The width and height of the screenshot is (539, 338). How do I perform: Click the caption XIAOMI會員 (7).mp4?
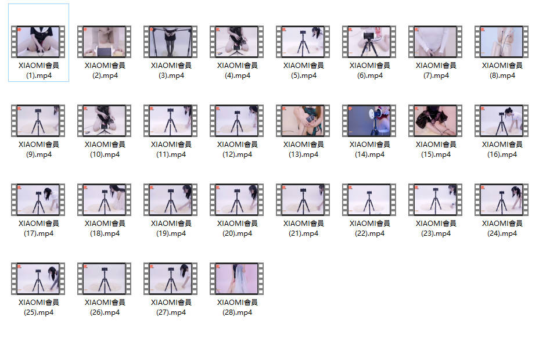pyautogui.click(x=436, y=70)
